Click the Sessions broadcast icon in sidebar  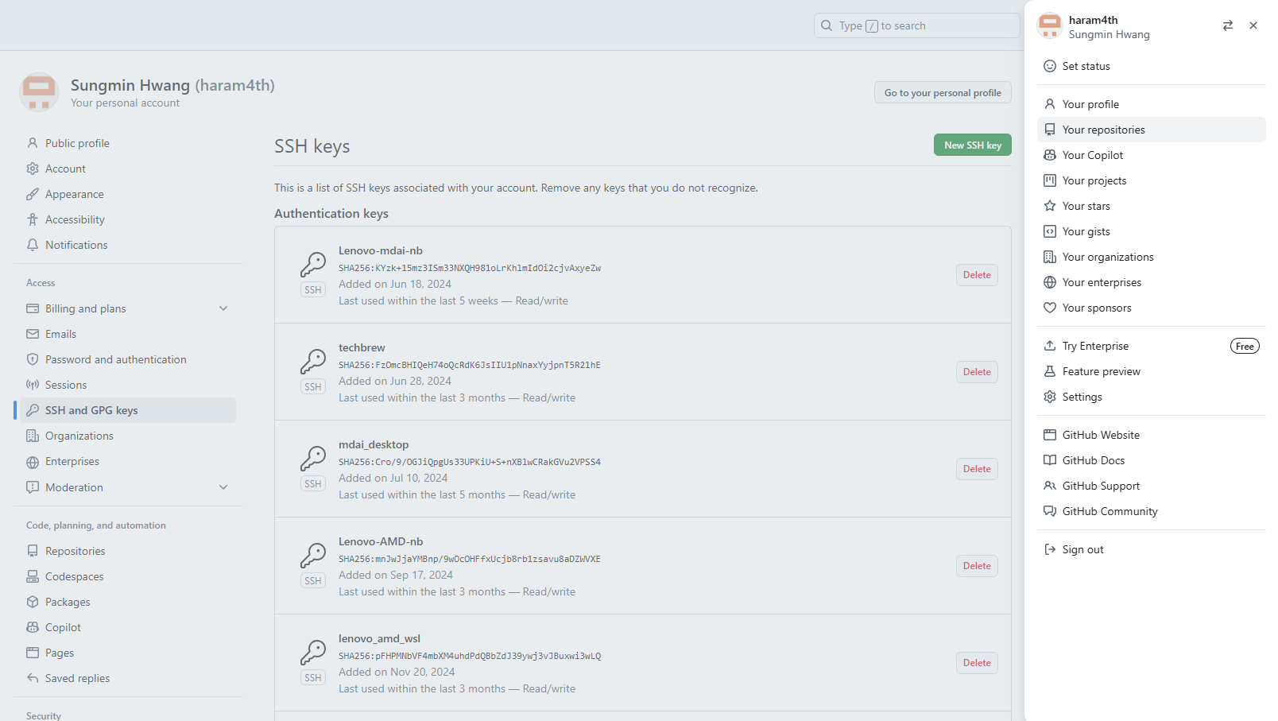pos(33,385)
